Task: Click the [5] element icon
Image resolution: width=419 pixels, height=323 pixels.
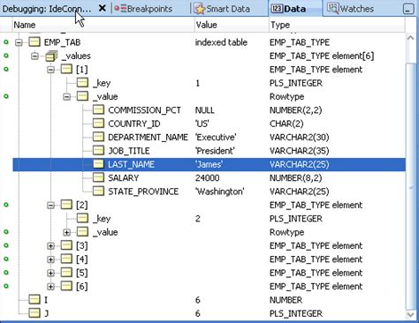Action: click(x=66, y=273)
